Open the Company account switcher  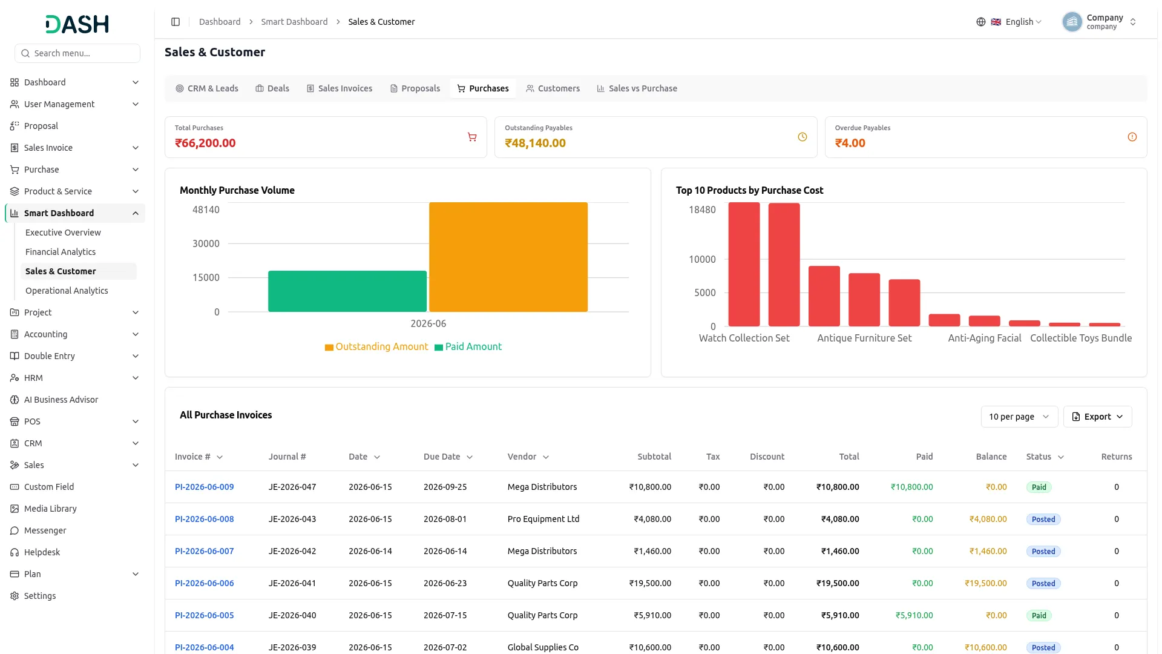pyautogui.click(x=1100, y=22)
